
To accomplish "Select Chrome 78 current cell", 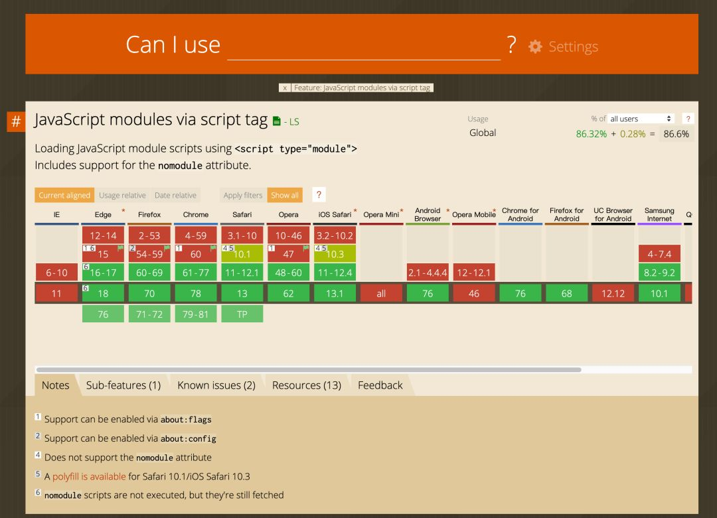I will click(x=196, y=293).
